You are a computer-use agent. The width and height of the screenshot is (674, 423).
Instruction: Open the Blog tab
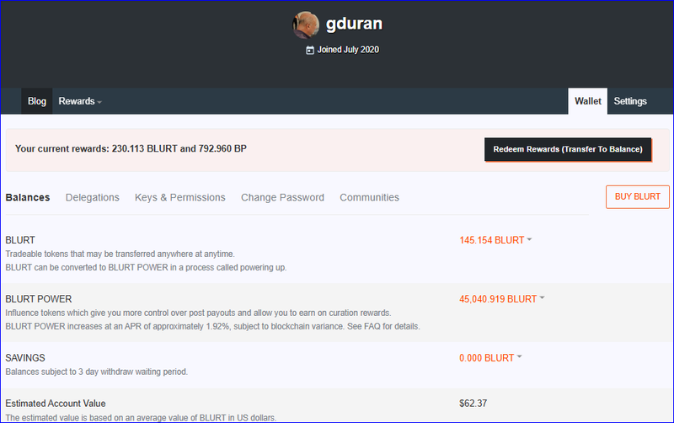[37, 101]
